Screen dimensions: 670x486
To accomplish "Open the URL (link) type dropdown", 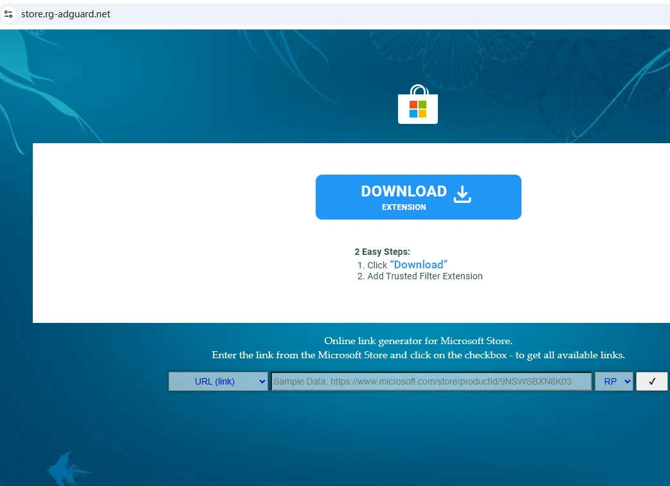I will pyautogui.click(x=218, y=381).
